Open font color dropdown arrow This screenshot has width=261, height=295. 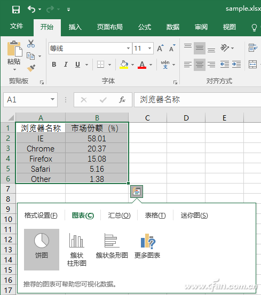point(151,65)
